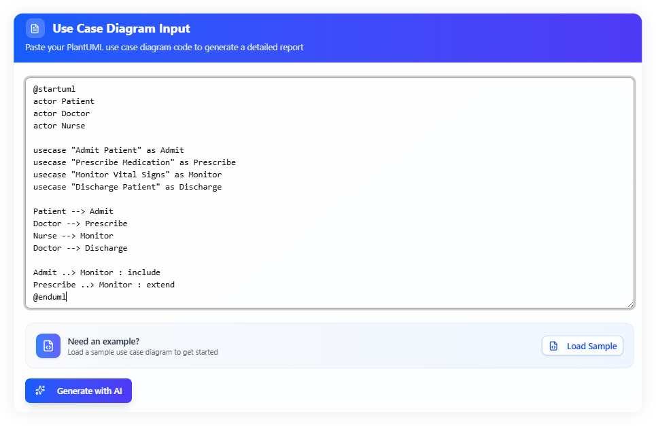Click the Admit ..> Monitor : include line
This screenshot has width=656, height=426.
tap(97, 272)
